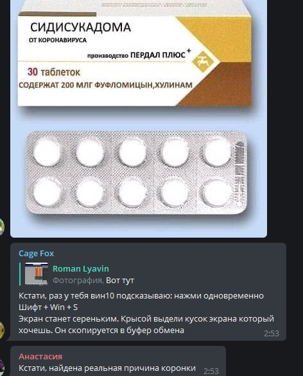This screenshot has width=303, height=376.
Task: Click the tablet blister pack in the photo
Action: (x=137, y=173)
